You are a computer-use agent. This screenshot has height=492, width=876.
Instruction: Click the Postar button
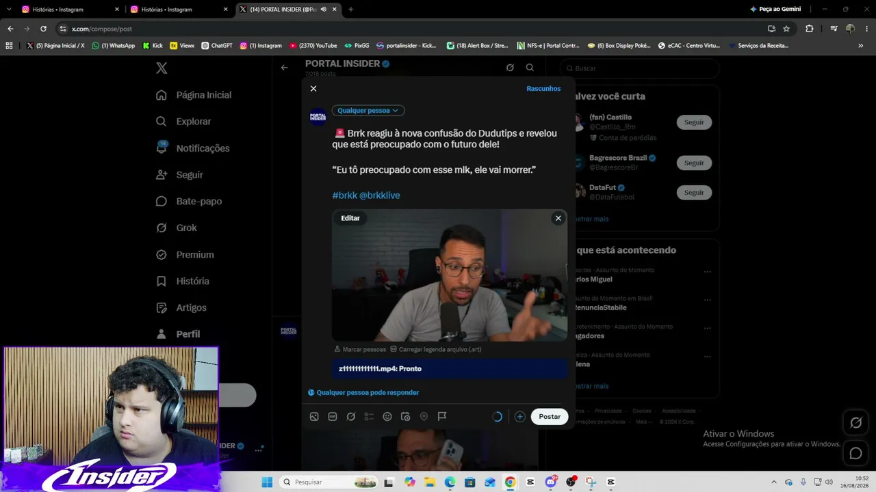pos(550,417)
